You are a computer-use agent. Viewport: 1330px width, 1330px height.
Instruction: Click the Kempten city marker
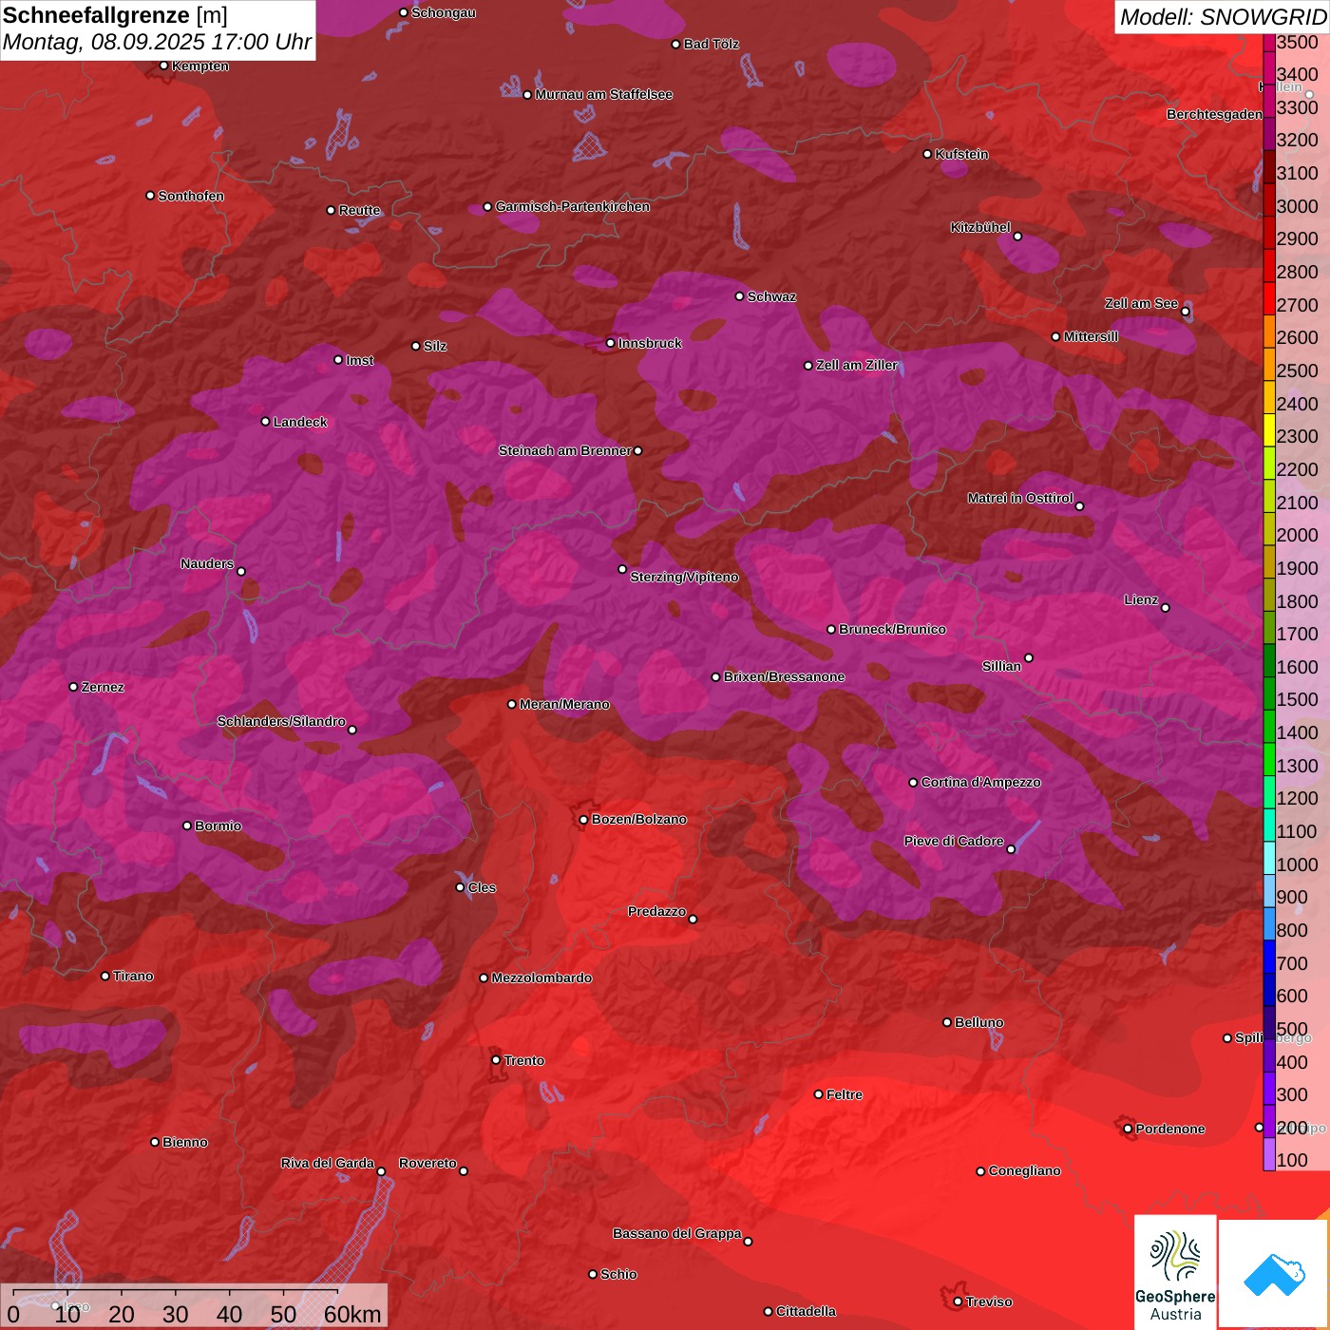164,66
